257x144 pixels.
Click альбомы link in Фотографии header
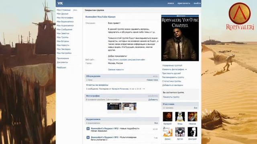click(153, 96)
